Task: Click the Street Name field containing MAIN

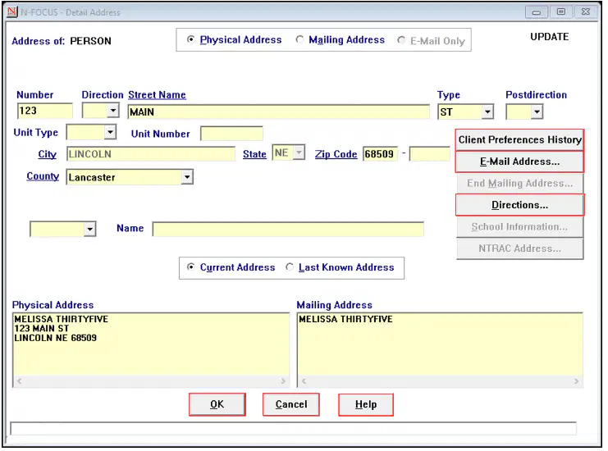Action: [x=278, y=112]
